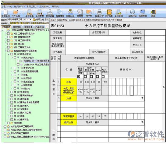Check the 机械 column checkbox
167x144 pixels.
(91, 76)
